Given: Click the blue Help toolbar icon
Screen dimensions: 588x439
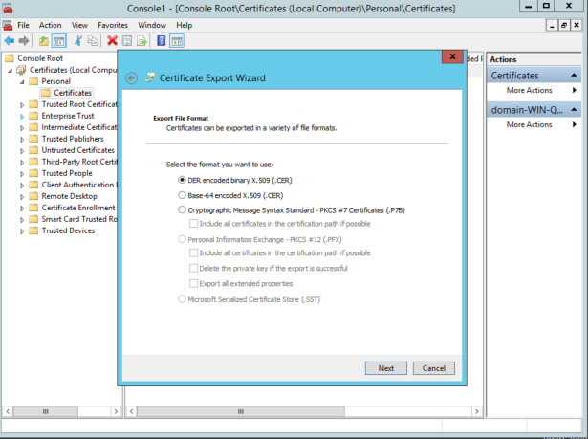Looking at the screenshot, I should [162, 40].
